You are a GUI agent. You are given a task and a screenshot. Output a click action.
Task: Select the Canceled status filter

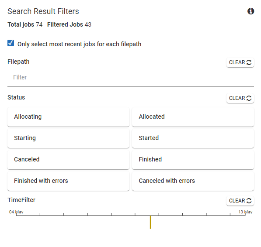68,160
